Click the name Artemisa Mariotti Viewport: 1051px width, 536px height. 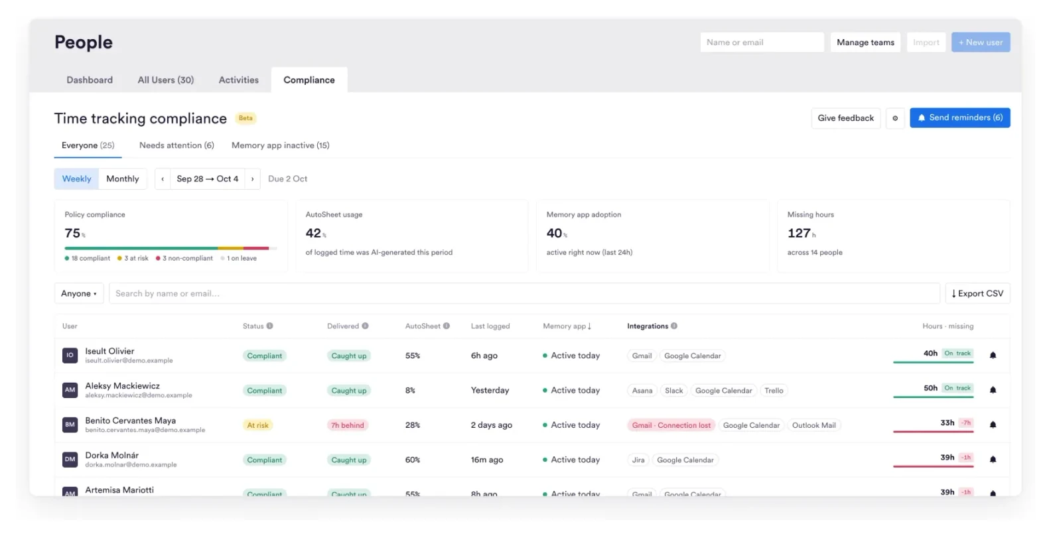[x=119, y=490]
